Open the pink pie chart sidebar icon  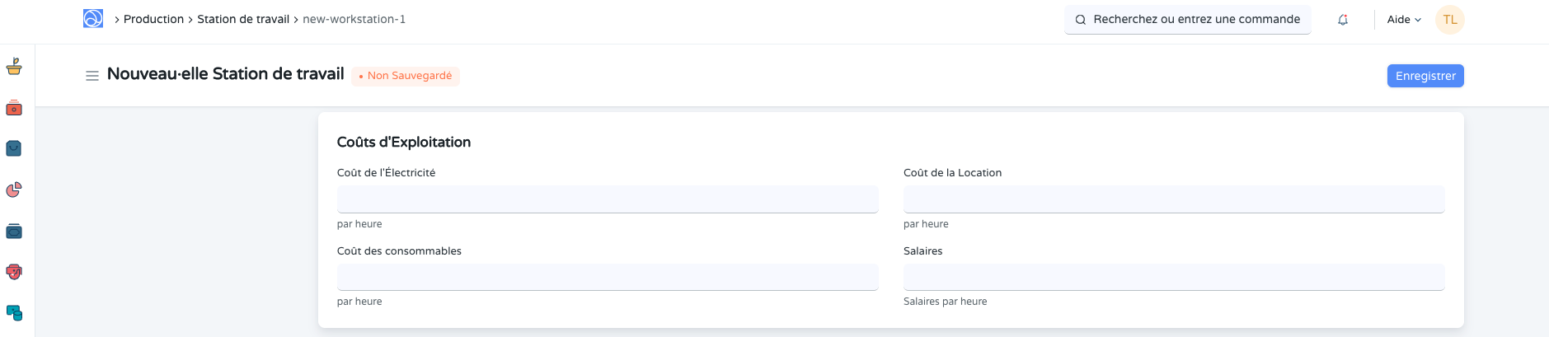[x=14, y=190]
